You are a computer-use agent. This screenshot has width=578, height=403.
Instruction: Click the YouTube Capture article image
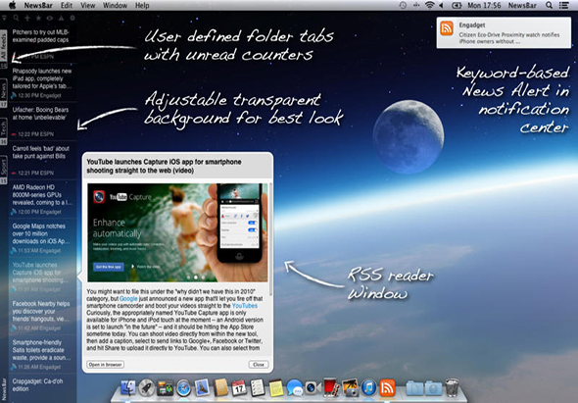[177, 232]
